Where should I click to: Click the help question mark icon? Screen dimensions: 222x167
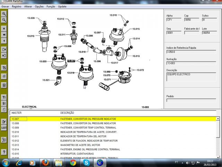(x=4, y=152)
